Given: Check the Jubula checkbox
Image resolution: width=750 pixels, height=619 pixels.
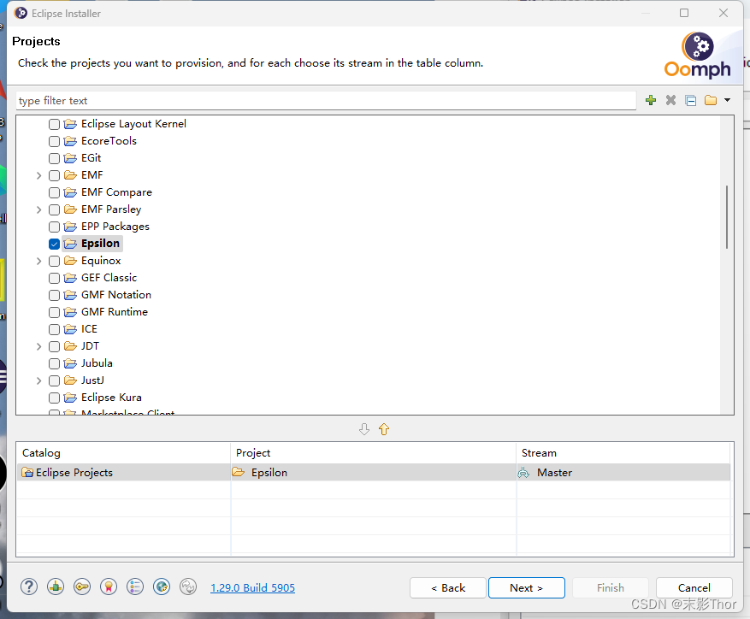Looking at the screenshot, I should pos(54,363).
